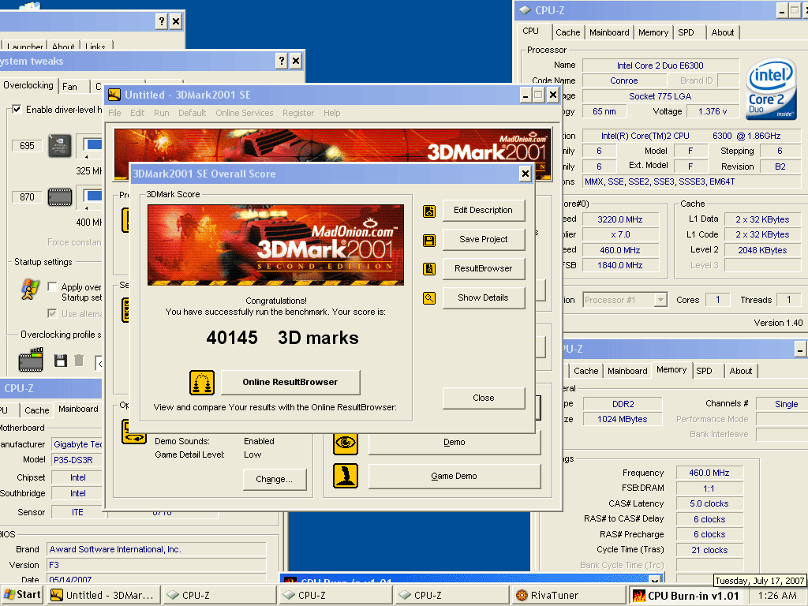Viewport: 808px width, 606px height.
Task: Click the taskbar clock showing 1:26 AM
Action: coord(777,595)
